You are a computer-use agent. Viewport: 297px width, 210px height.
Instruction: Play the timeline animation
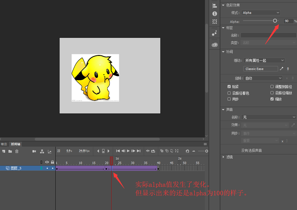tap(128, 151)
